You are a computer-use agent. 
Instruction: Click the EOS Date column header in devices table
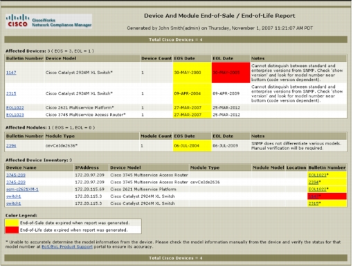185,59
